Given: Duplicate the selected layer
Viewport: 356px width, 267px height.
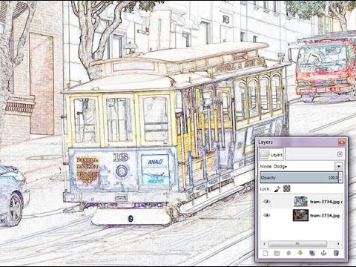Looking at the screenshot, I should [312, 253].
